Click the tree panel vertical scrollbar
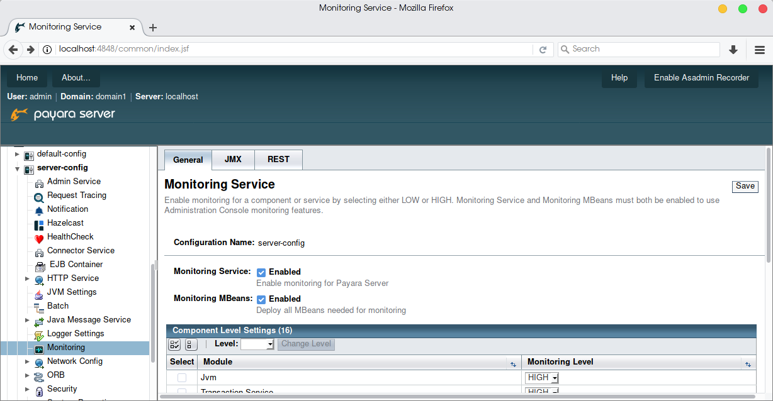Viewport: 773px width, 401px height. [153, 312]
